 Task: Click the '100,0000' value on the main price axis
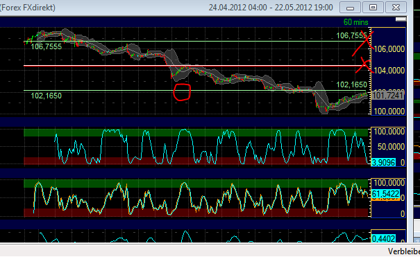pos(389,111)
